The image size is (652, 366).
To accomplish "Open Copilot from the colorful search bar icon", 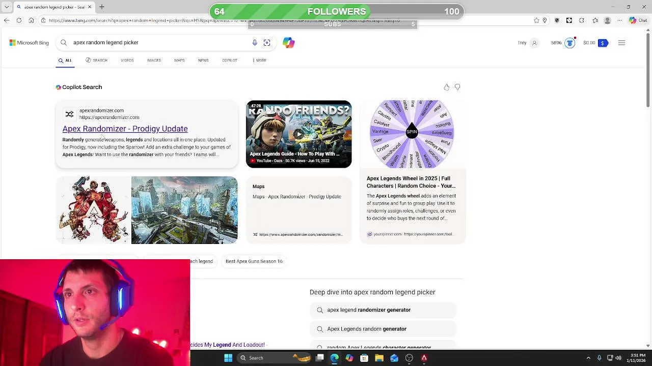I will [288, 43].
